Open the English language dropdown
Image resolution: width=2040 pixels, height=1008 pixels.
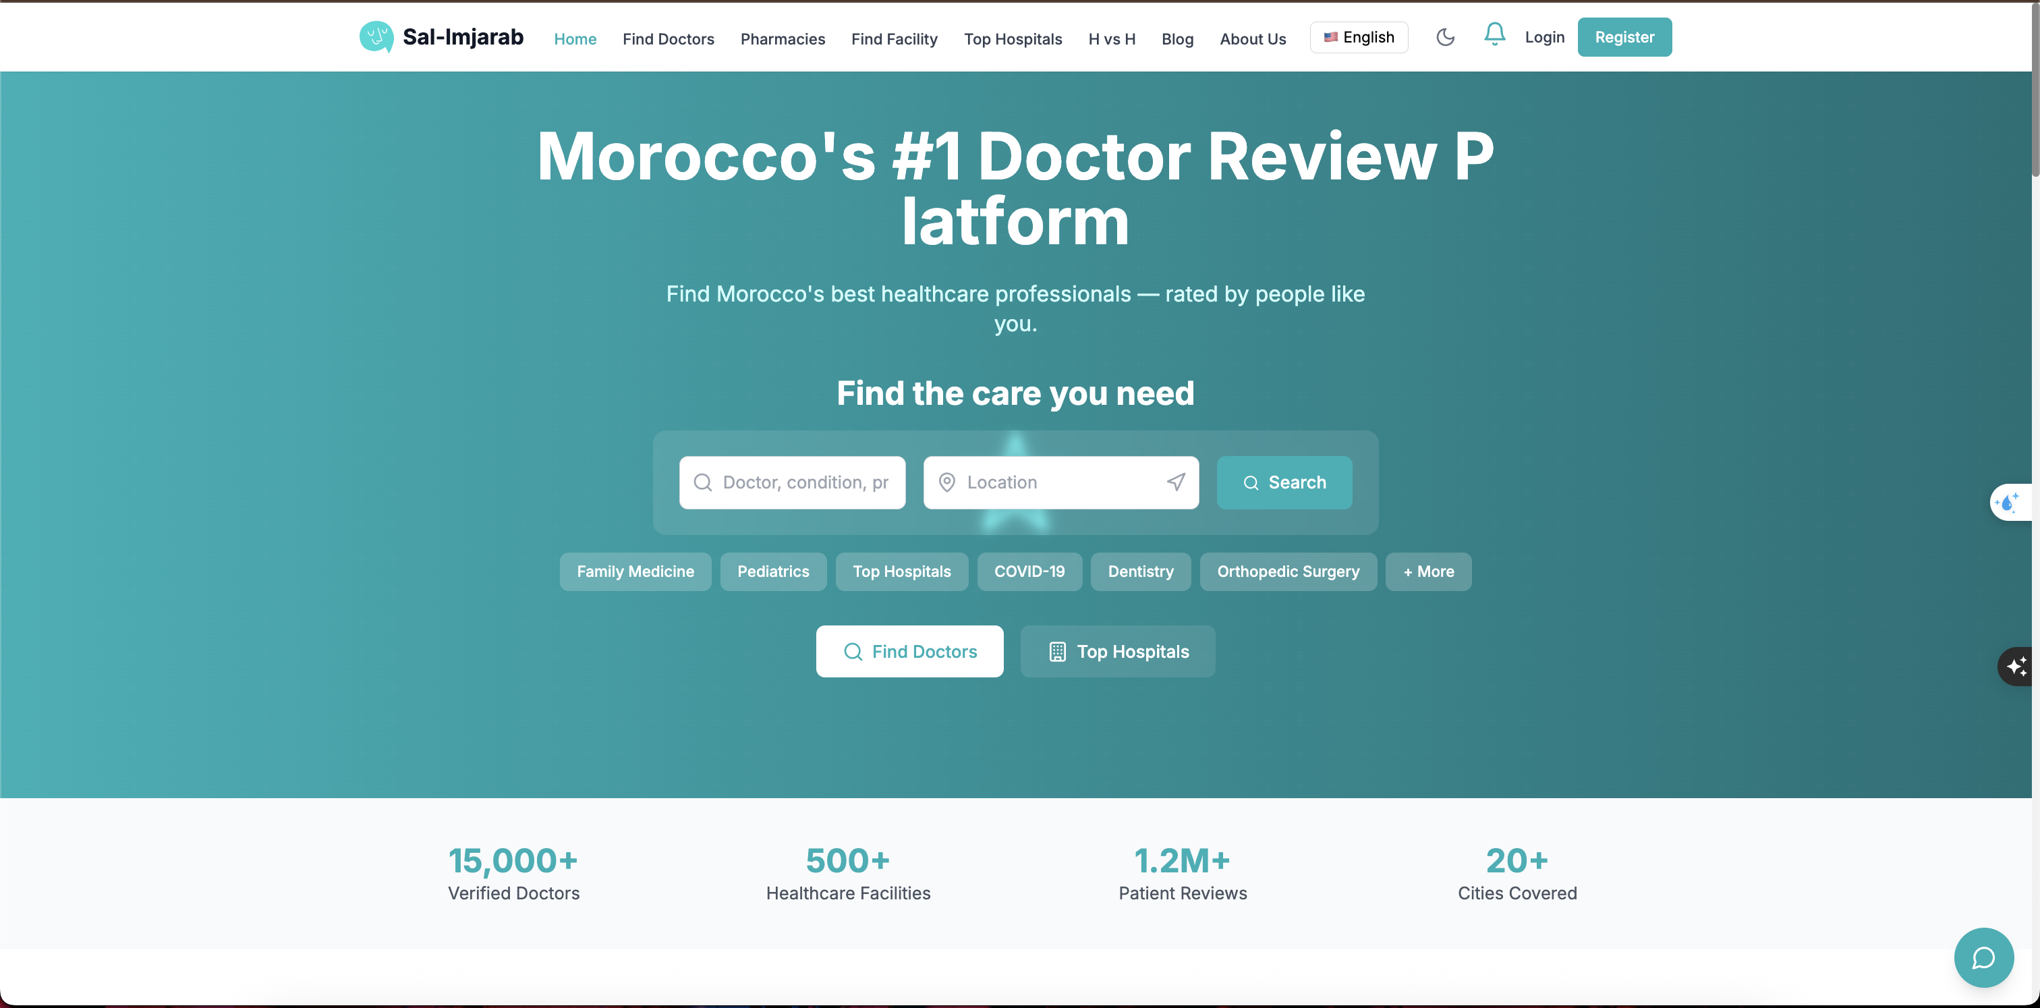1359,37
